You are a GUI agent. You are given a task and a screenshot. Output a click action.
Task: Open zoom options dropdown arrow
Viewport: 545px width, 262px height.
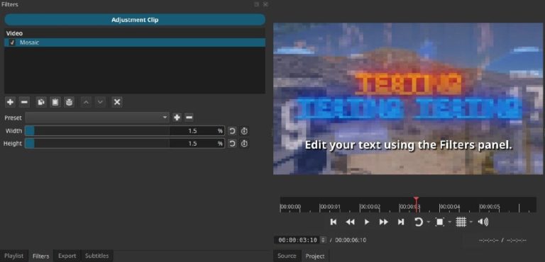click(x=450, y=222)
